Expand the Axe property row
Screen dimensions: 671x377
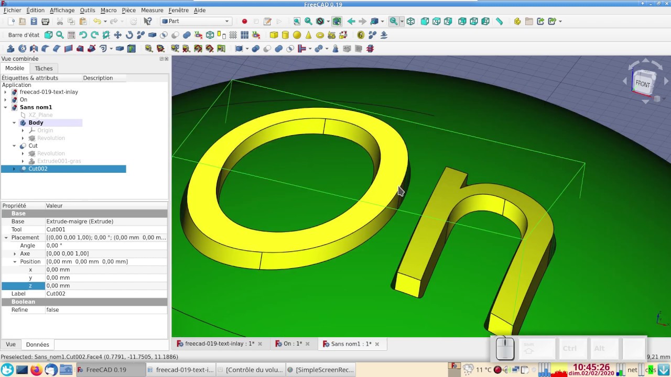point(15,253)
